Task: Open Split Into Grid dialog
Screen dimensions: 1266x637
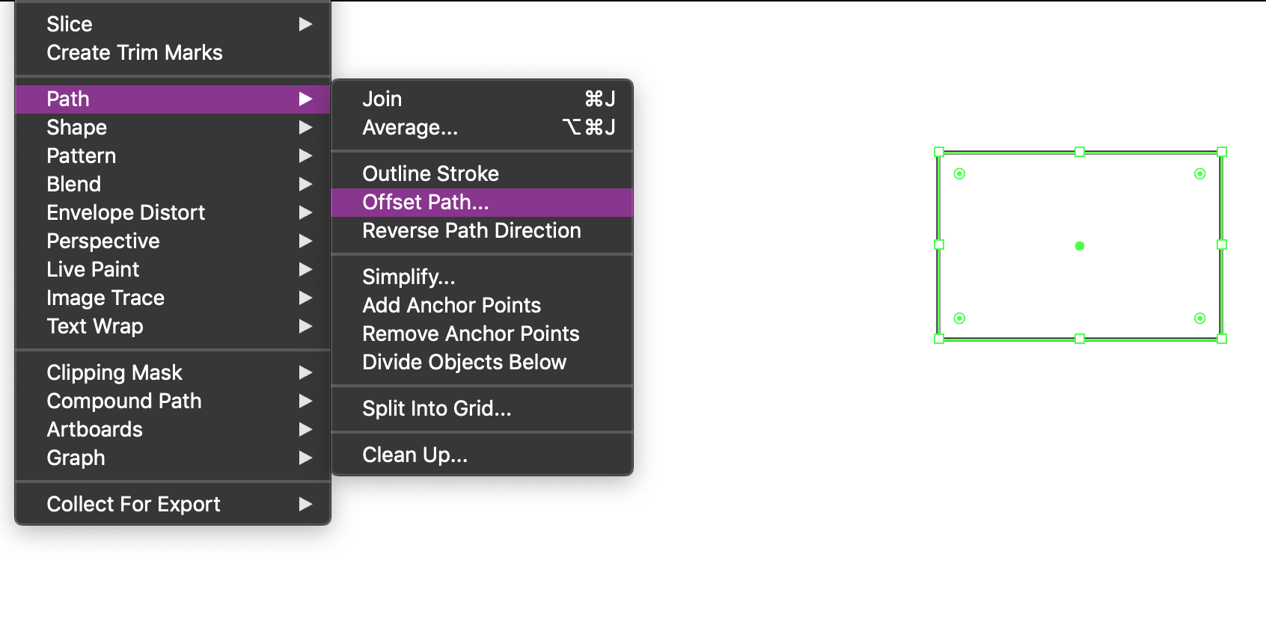Action: click(x=482, y=409)
